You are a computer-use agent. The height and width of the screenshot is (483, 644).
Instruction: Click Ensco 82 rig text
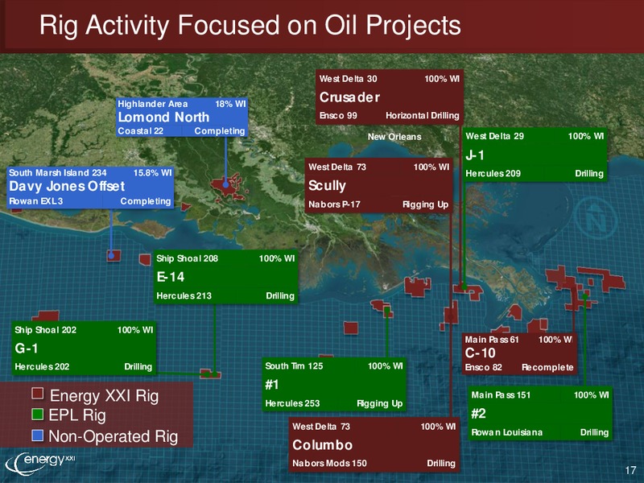click(484, 367)
